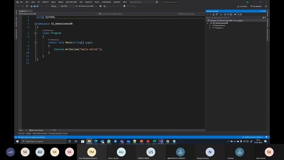Open the Error List tab

pyautogui.click(x=21, y=133)
